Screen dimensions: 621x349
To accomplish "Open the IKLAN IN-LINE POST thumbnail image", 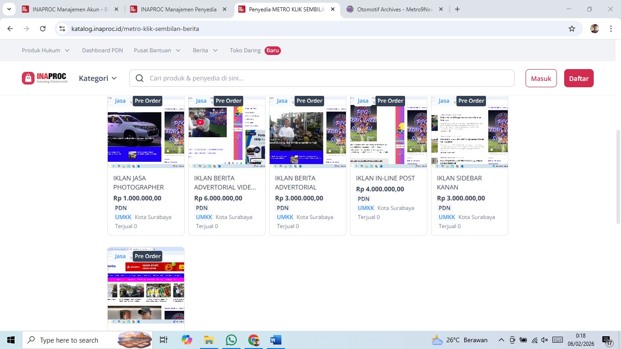I will tap(389, 132).
